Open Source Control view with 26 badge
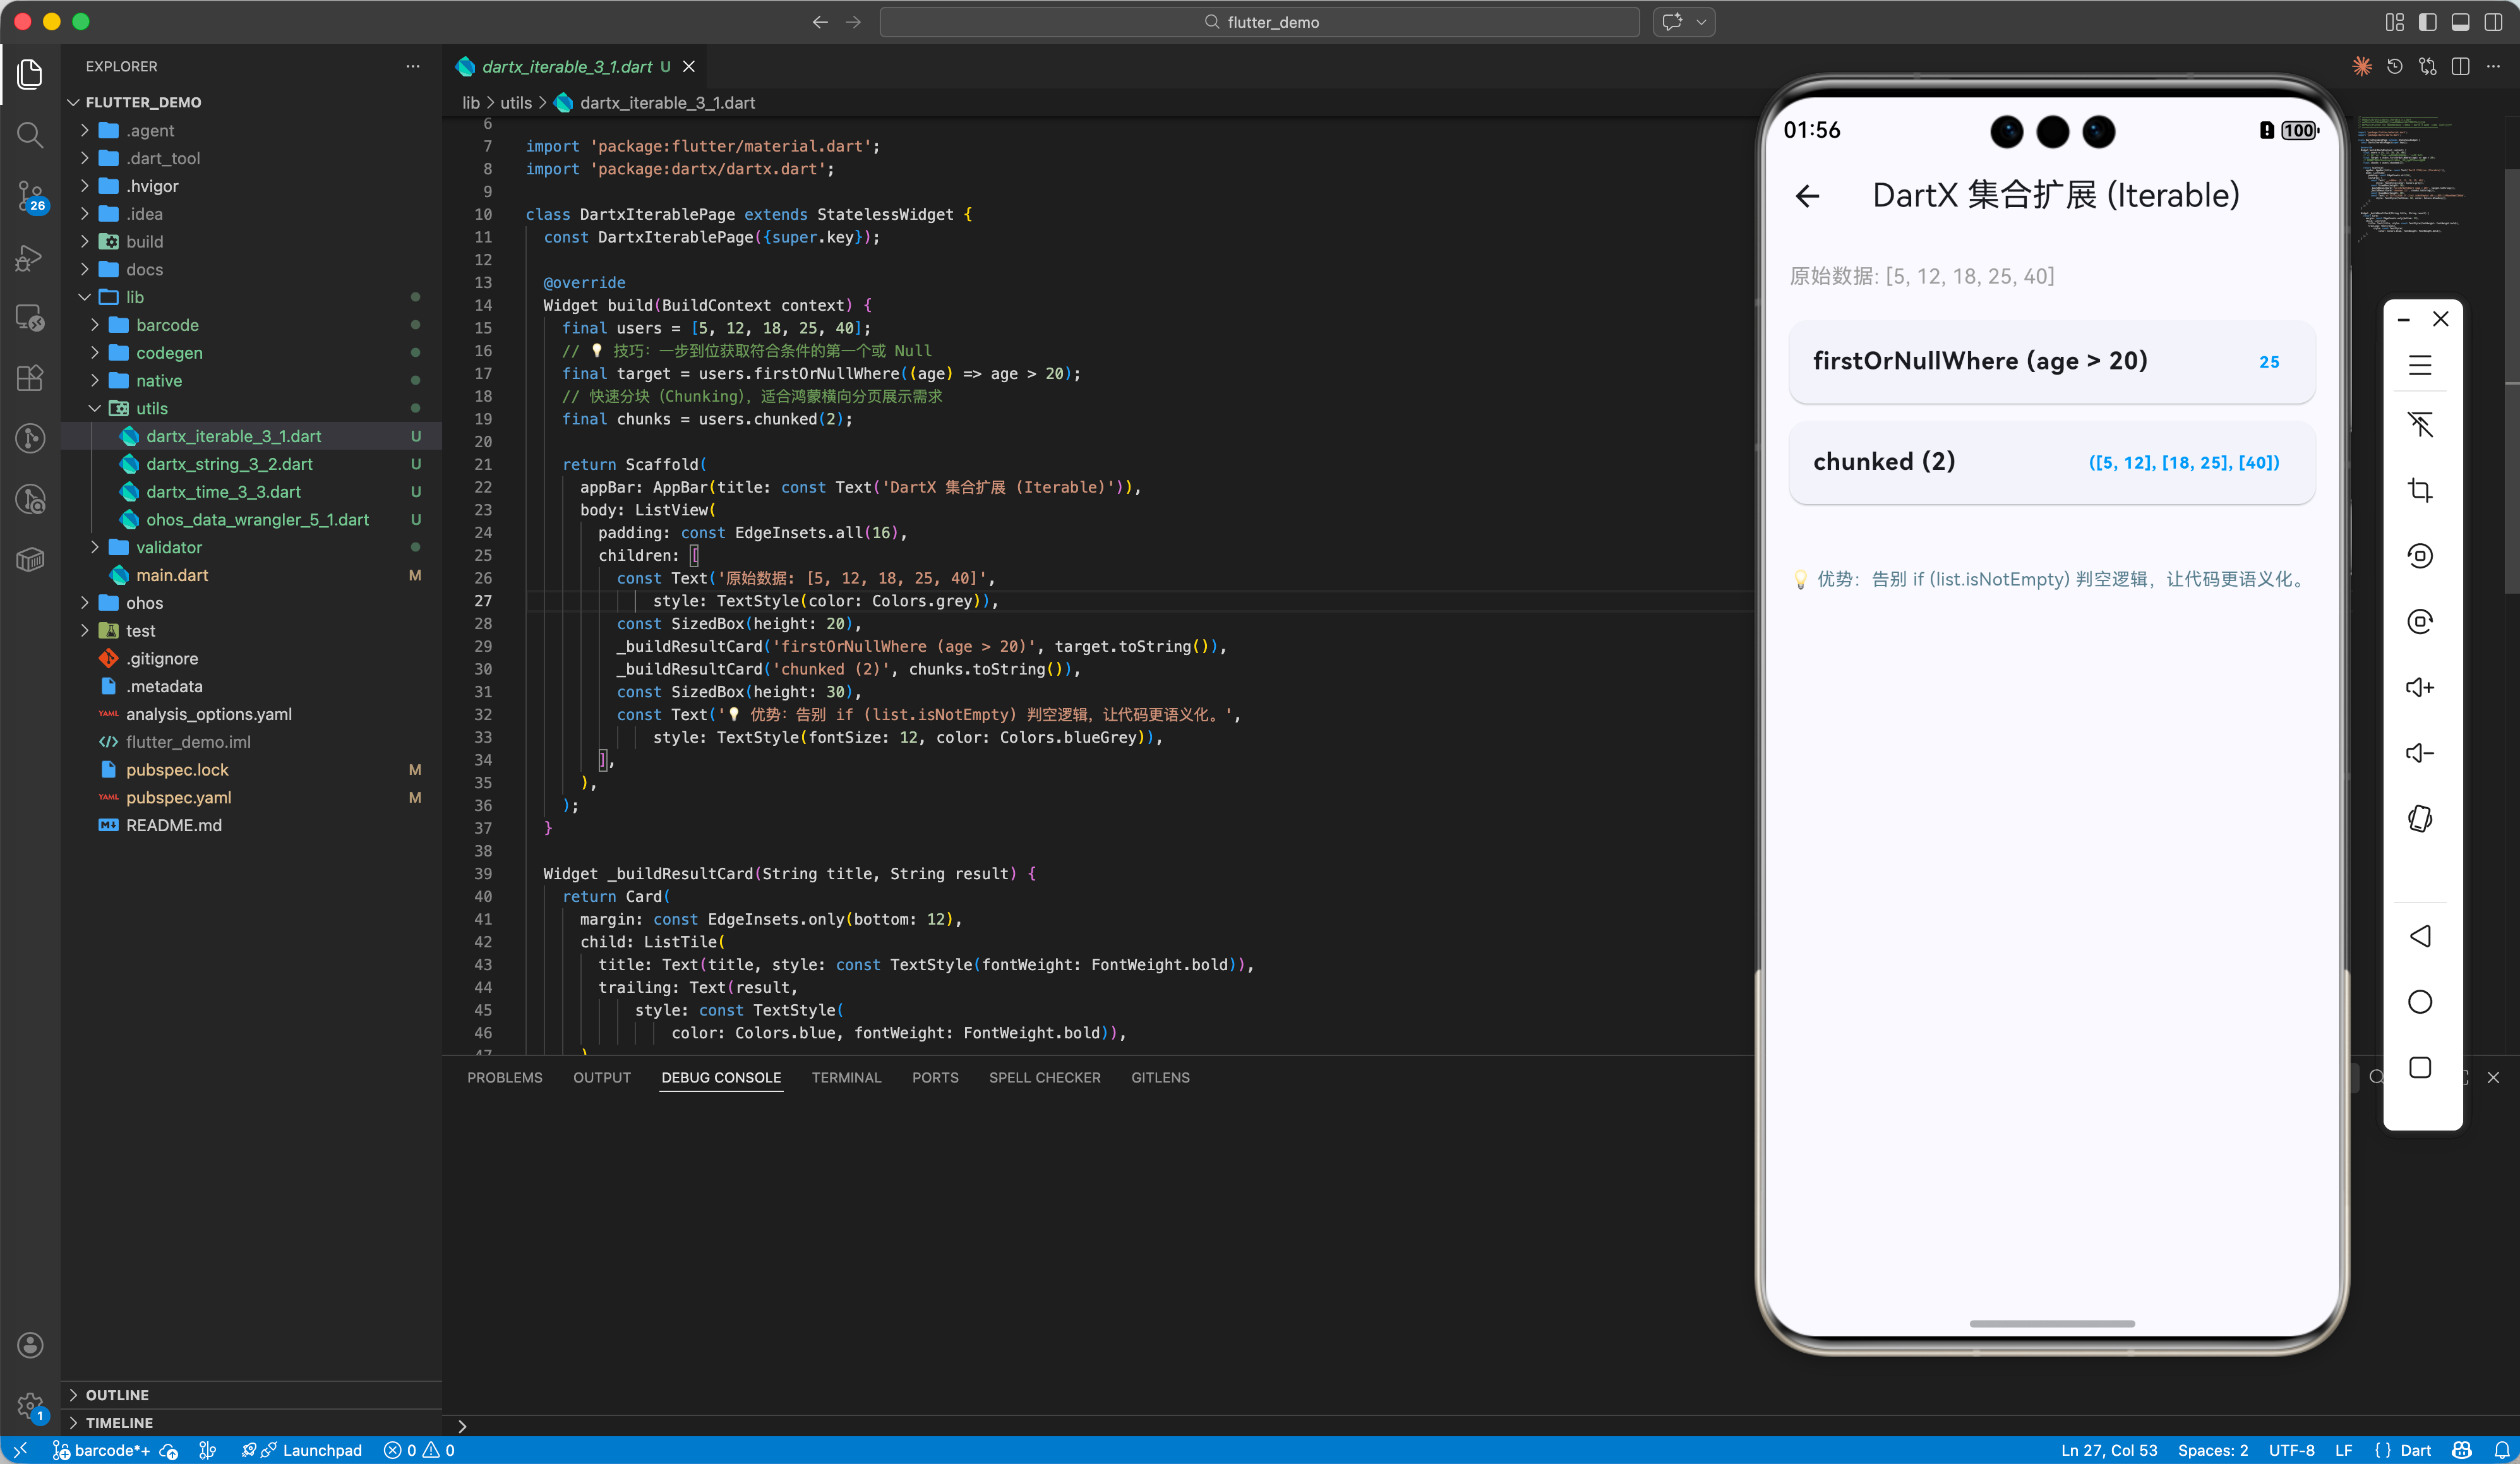 click(30, 196)
